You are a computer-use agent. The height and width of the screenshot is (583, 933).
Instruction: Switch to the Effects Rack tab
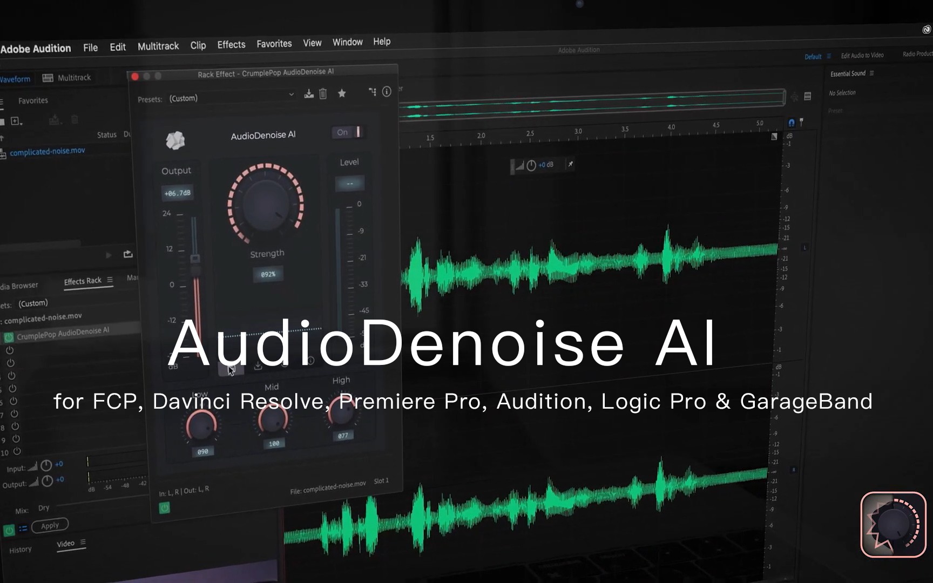pyautogui.click(x=83, y=281)
